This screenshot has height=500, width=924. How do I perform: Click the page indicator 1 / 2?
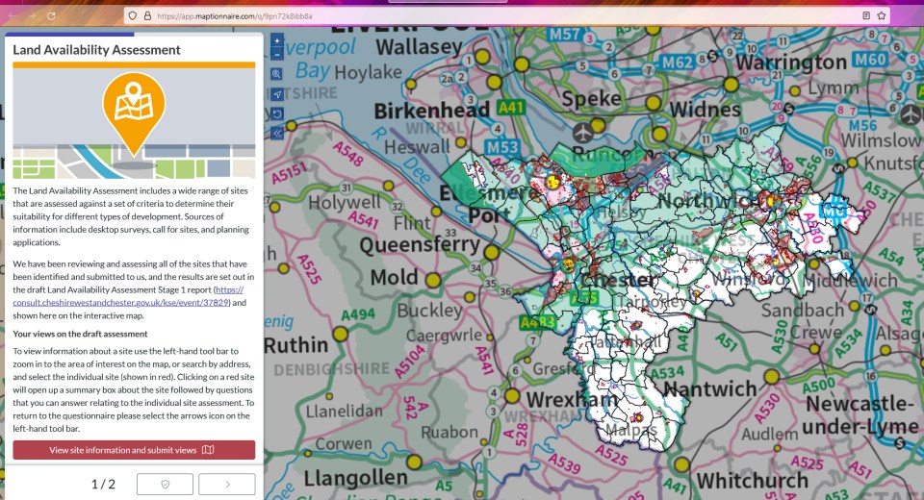point(103,484)
